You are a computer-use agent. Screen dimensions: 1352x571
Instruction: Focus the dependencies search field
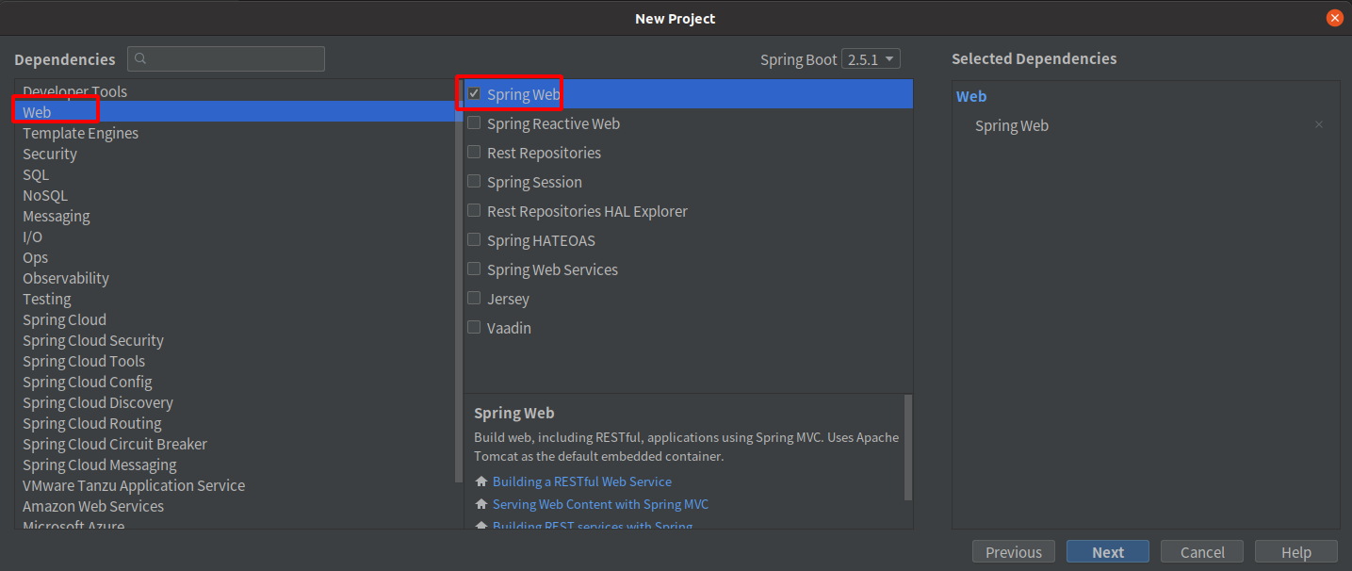point(226,58)
